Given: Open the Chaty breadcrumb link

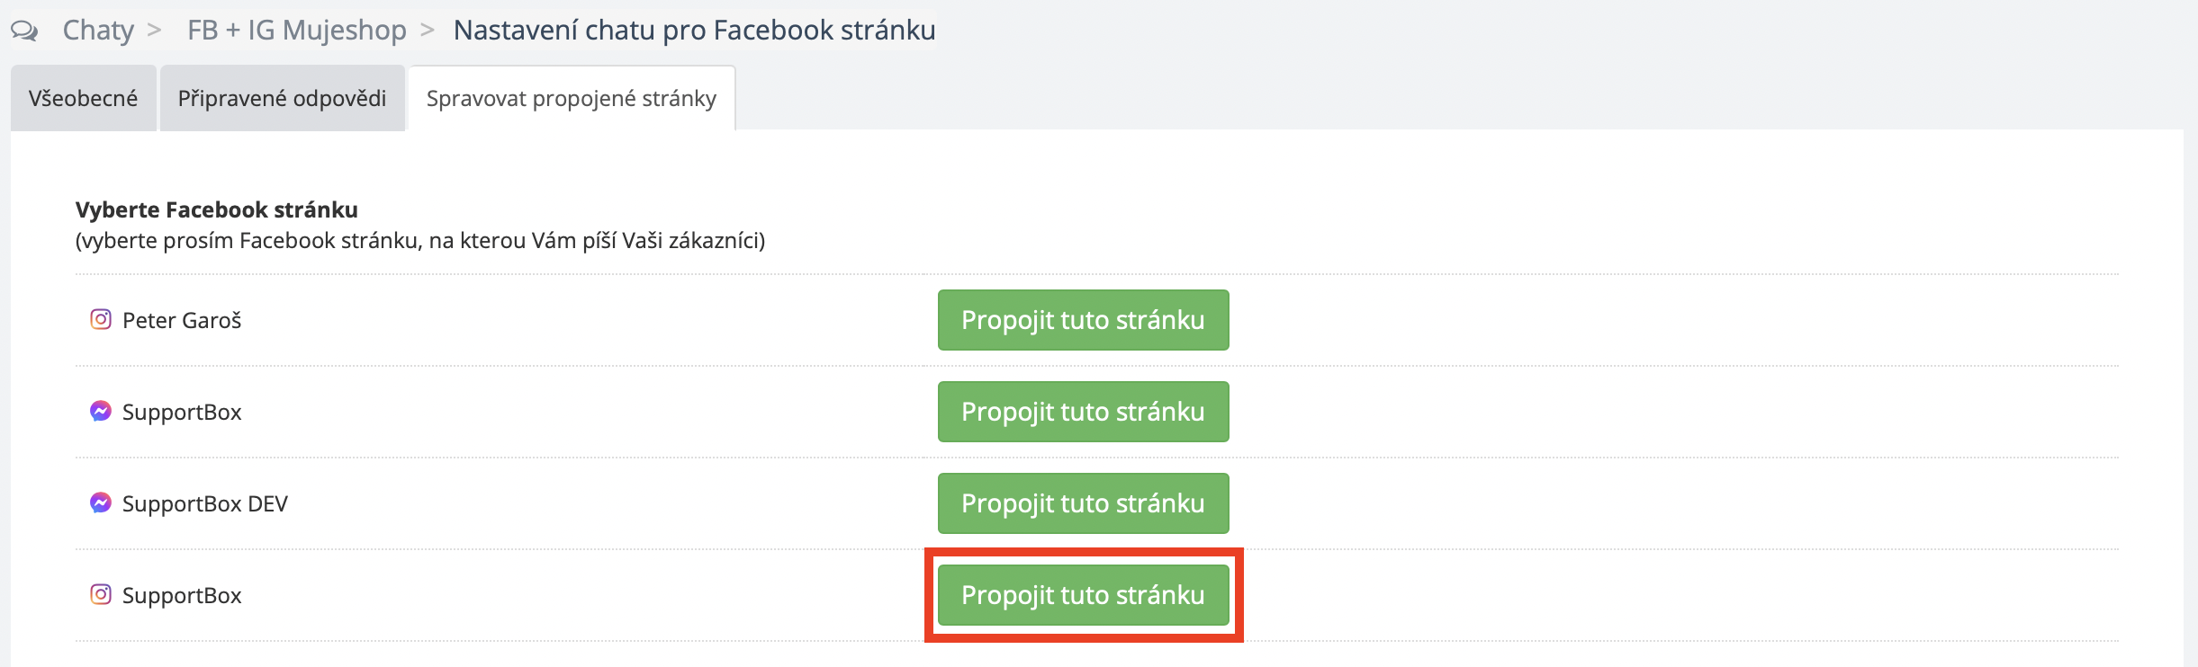Looking at the screenshot, I should [98, 31].
